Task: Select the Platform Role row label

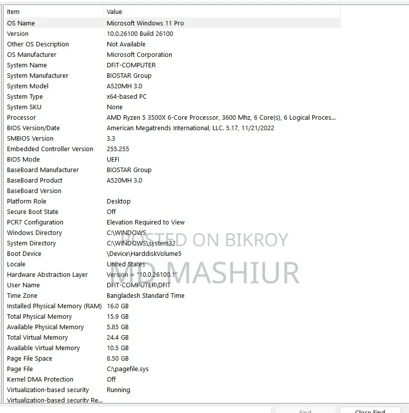Action: point(26,202)
